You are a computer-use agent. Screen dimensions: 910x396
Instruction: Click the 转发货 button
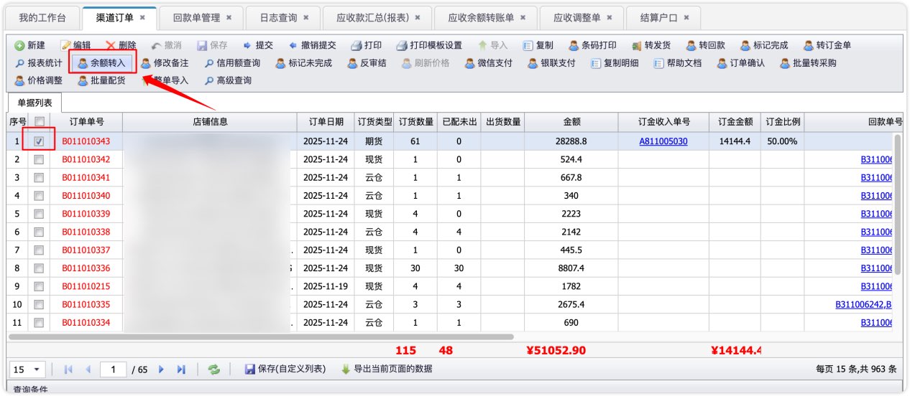(651, 45)
